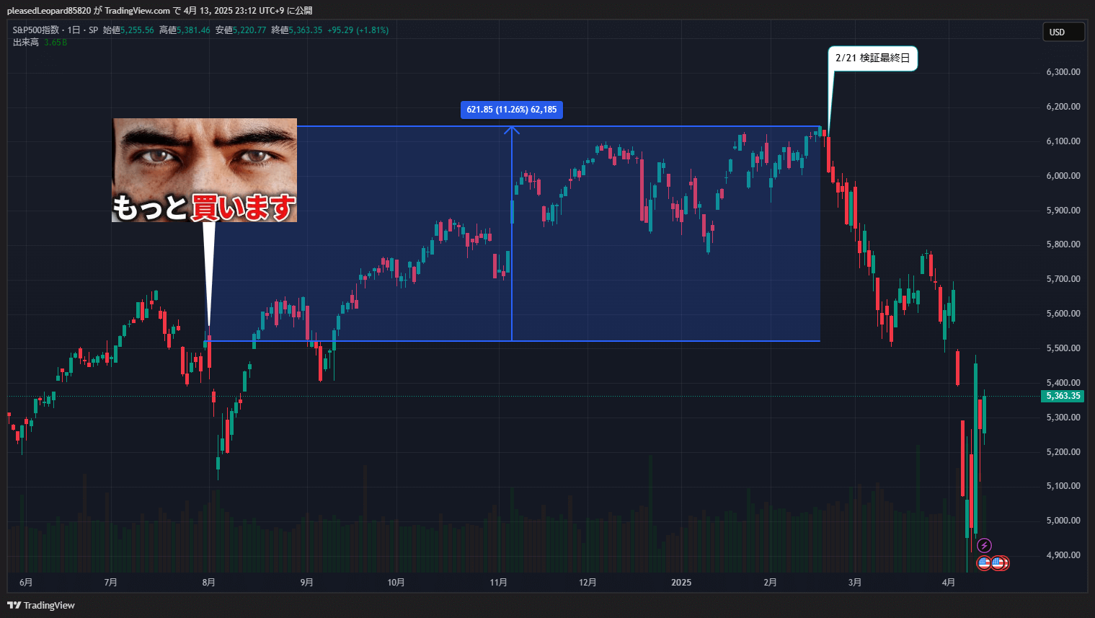Click the pleasedLeopard85820 username in the header

49,11
